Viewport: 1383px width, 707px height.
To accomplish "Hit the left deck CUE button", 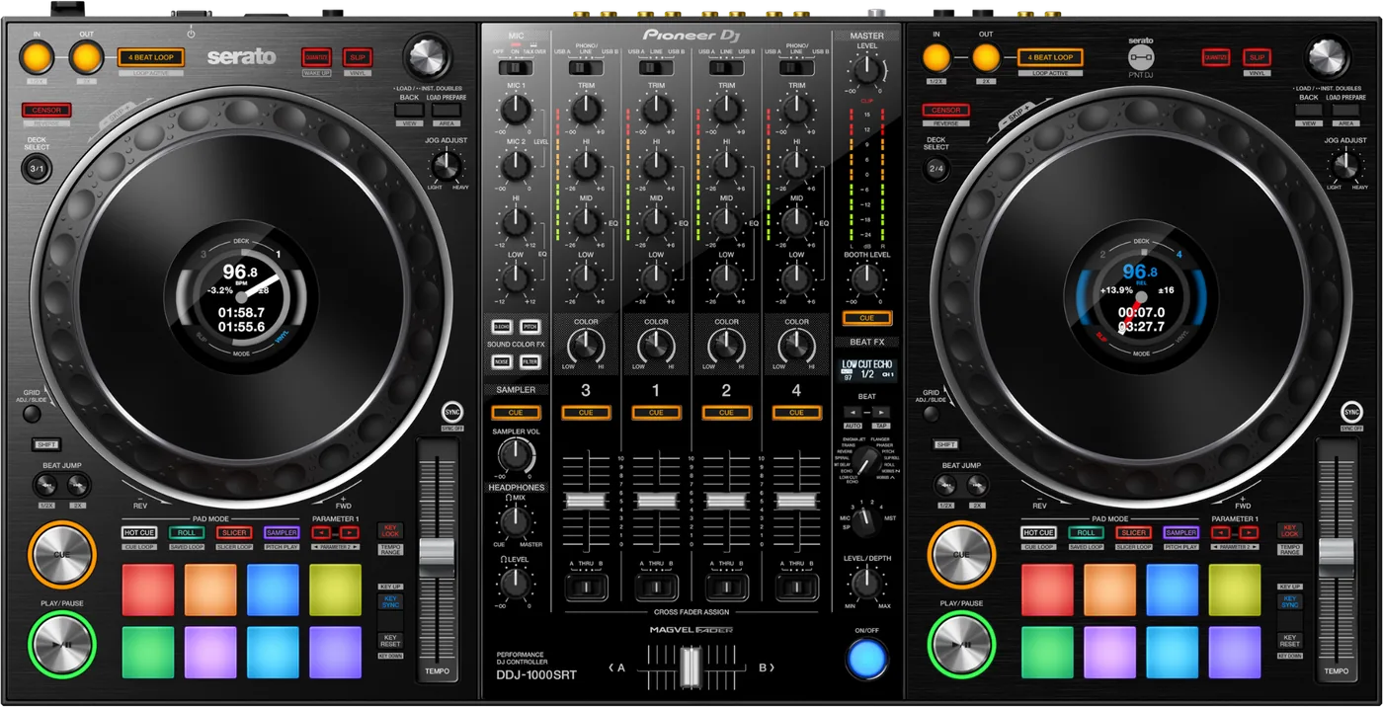I will click(61, 554).
